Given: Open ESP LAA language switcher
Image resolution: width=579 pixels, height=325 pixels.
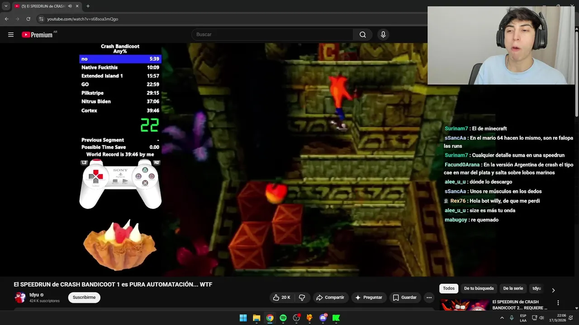Looking at the screenshot, I should click(523, 318).
